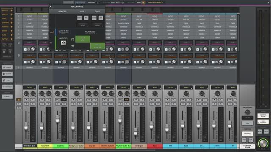Assign Cue 1 to Apollo Twin headphone output cell

83,39
